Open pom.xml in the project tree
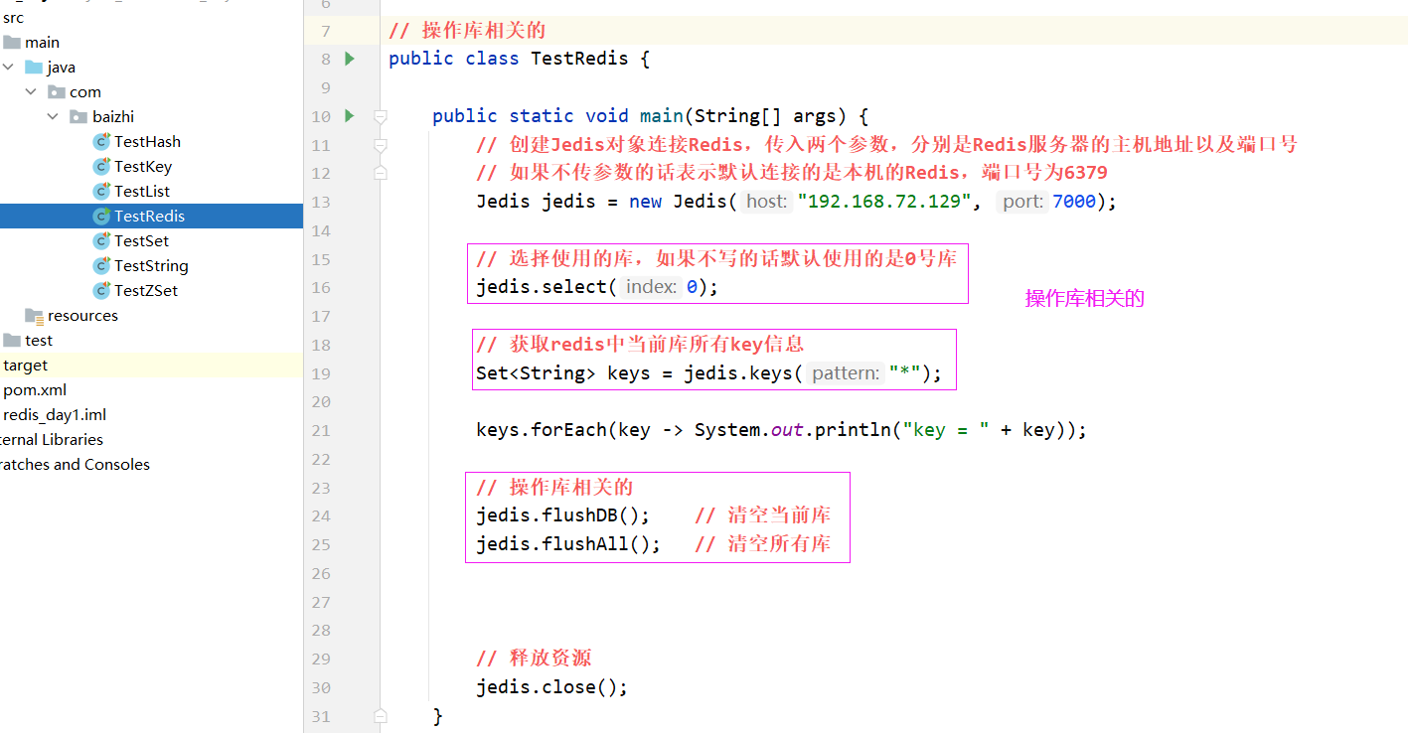The height and width of the screenshot is (733, 1408). 35,389
